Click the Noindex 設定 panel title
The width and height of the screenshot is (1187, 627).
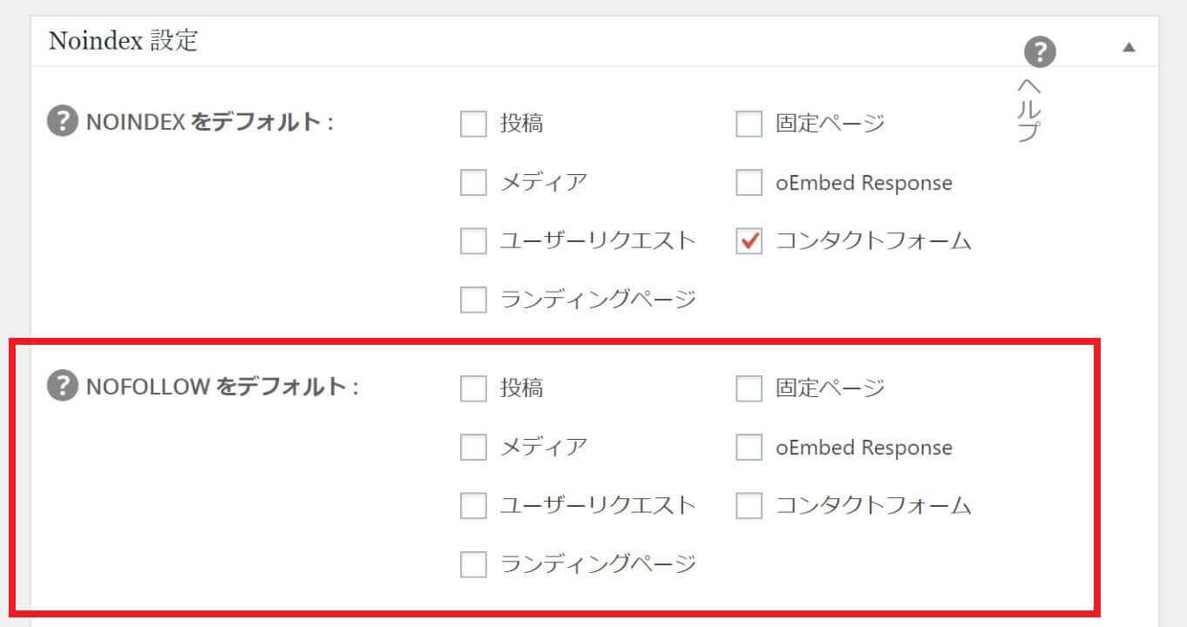[x=123, y=41]
